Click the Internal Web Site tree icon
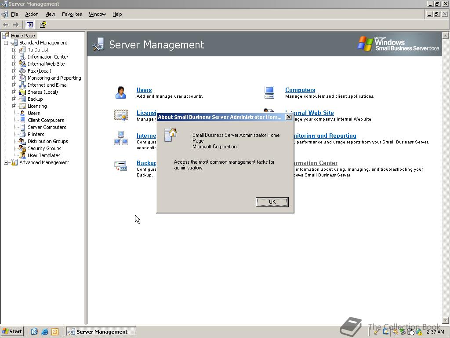450x338 pixels. click(22, 64)
